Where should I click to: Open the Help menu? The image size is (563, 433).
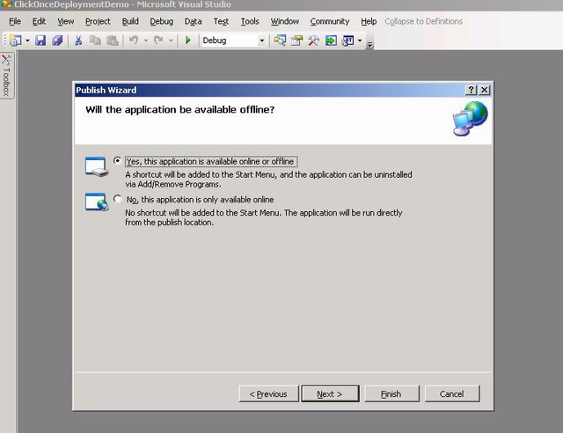pos(369,21)
